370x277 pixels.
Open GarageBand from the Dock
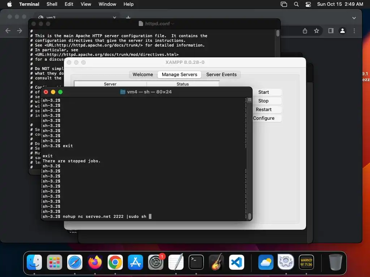point(216,262)
